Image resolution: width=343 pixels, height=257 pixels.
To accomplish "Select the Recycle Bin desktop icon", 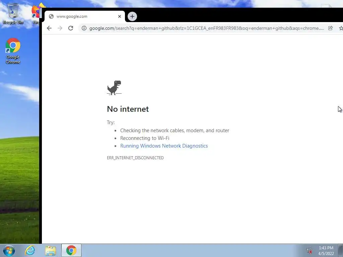I will [13, 13].
